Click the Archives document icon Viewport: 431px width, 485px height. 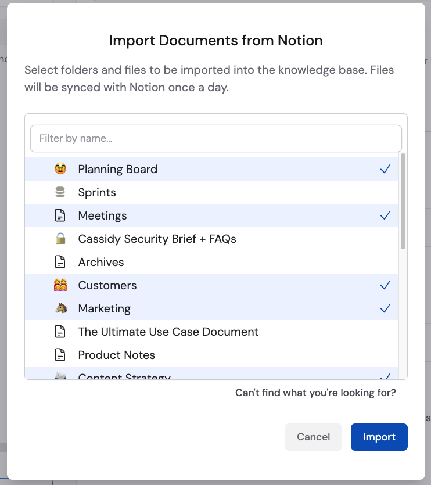click(60, 262)
